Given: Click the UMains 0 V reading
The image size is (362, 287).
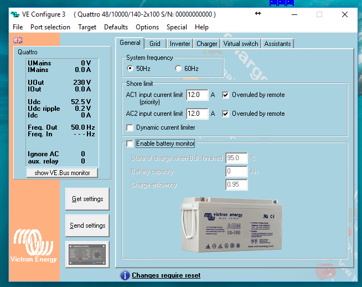Looking at the screenshot, I should 60,63.
